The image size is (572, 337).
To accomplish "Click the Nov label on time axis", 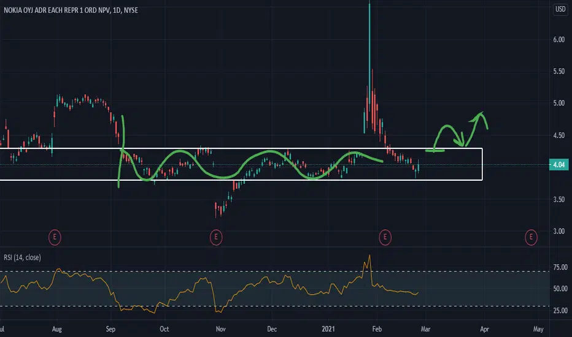I will 221,330.
